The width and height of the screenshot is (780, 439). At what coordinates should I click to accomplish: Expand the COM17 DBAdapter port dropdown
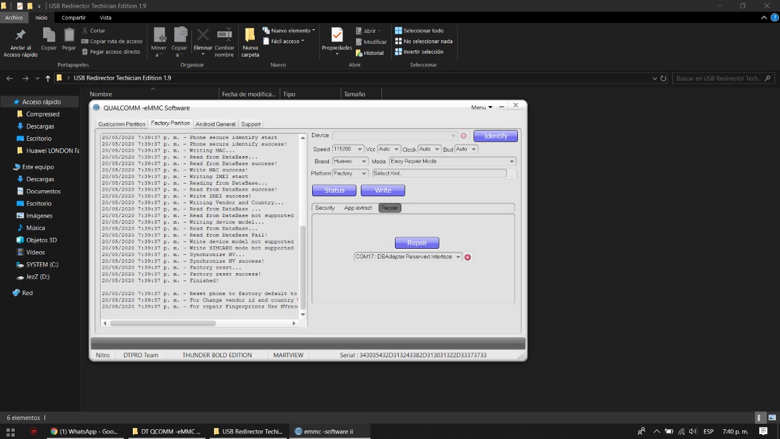458,257
